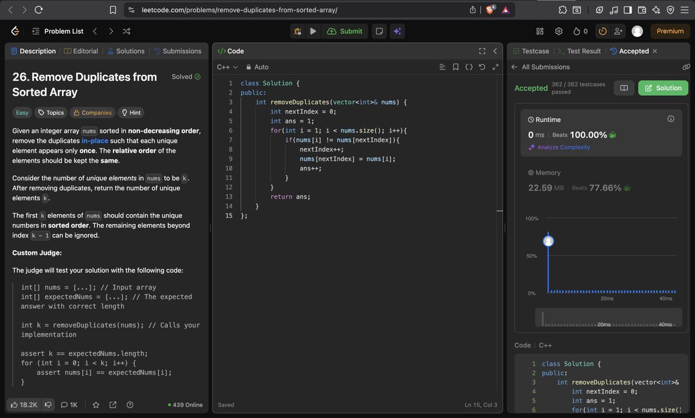Maximize the Code panel to fullscreen
The image size is (695, 418).
click(x=482, y=51)
